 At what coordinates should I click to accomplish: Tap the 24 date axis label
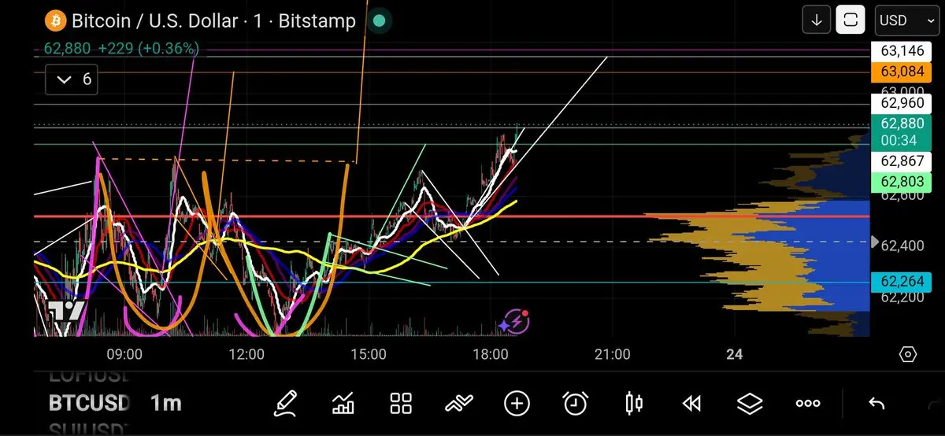click(735, 355)
